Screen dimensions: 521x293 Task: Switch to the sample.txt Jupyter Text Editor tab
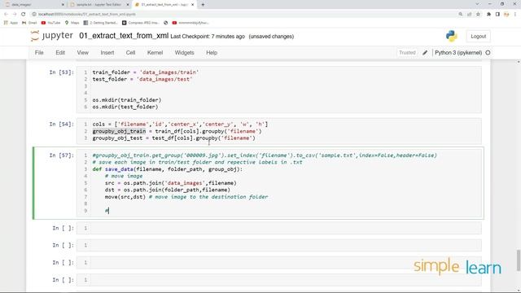(99, 5)
